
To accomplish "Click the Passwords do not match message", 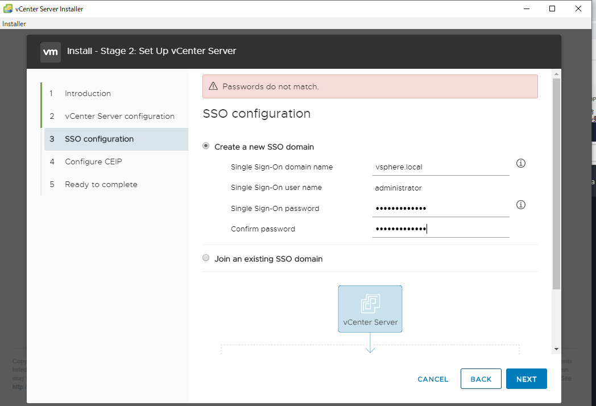I will click(x=271, y=86).
